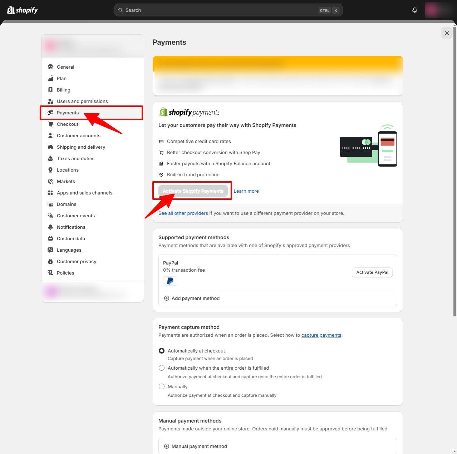
Task: Open the capture payments link
Action: (321, 335)
